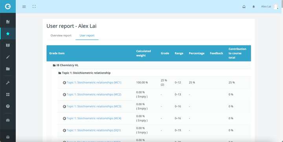Click the hamburger menu icon
Image resolution: width=283 pixels, height=142 pixels.
(x=24, y=7)
